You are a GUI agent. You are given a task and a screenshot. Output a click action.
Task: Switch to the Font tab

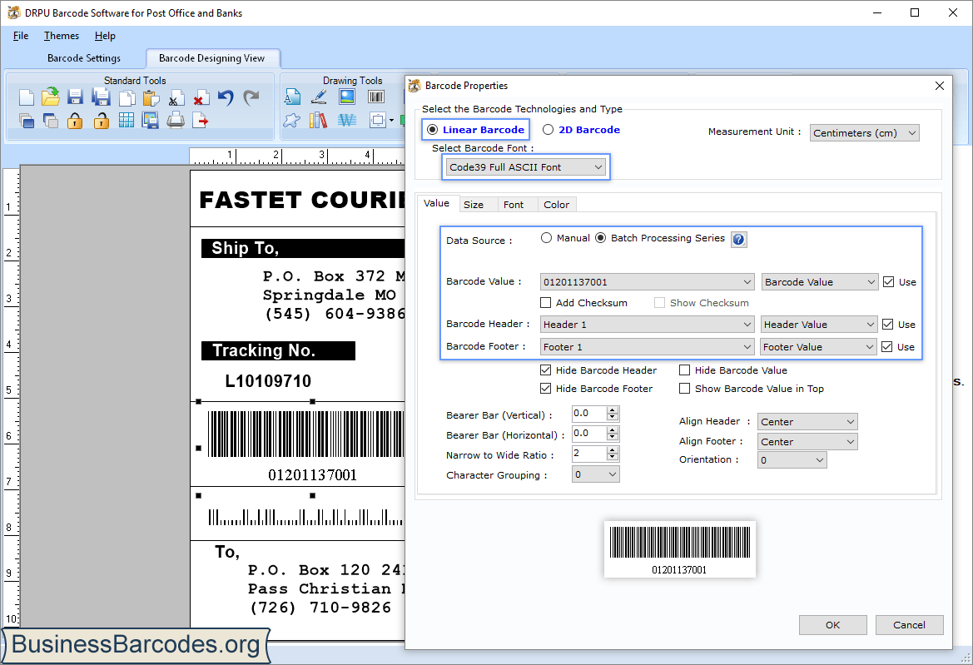click(514, 205)
